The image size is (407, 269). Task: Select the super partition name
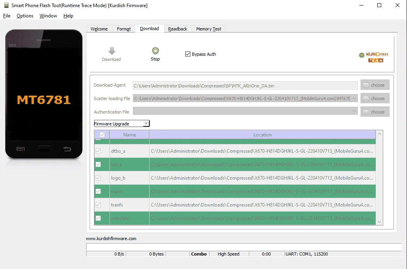point(117,191)
